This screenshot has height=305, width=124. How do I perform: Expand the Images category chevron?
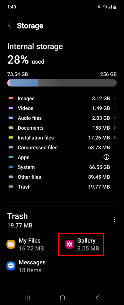click(115, 98)
